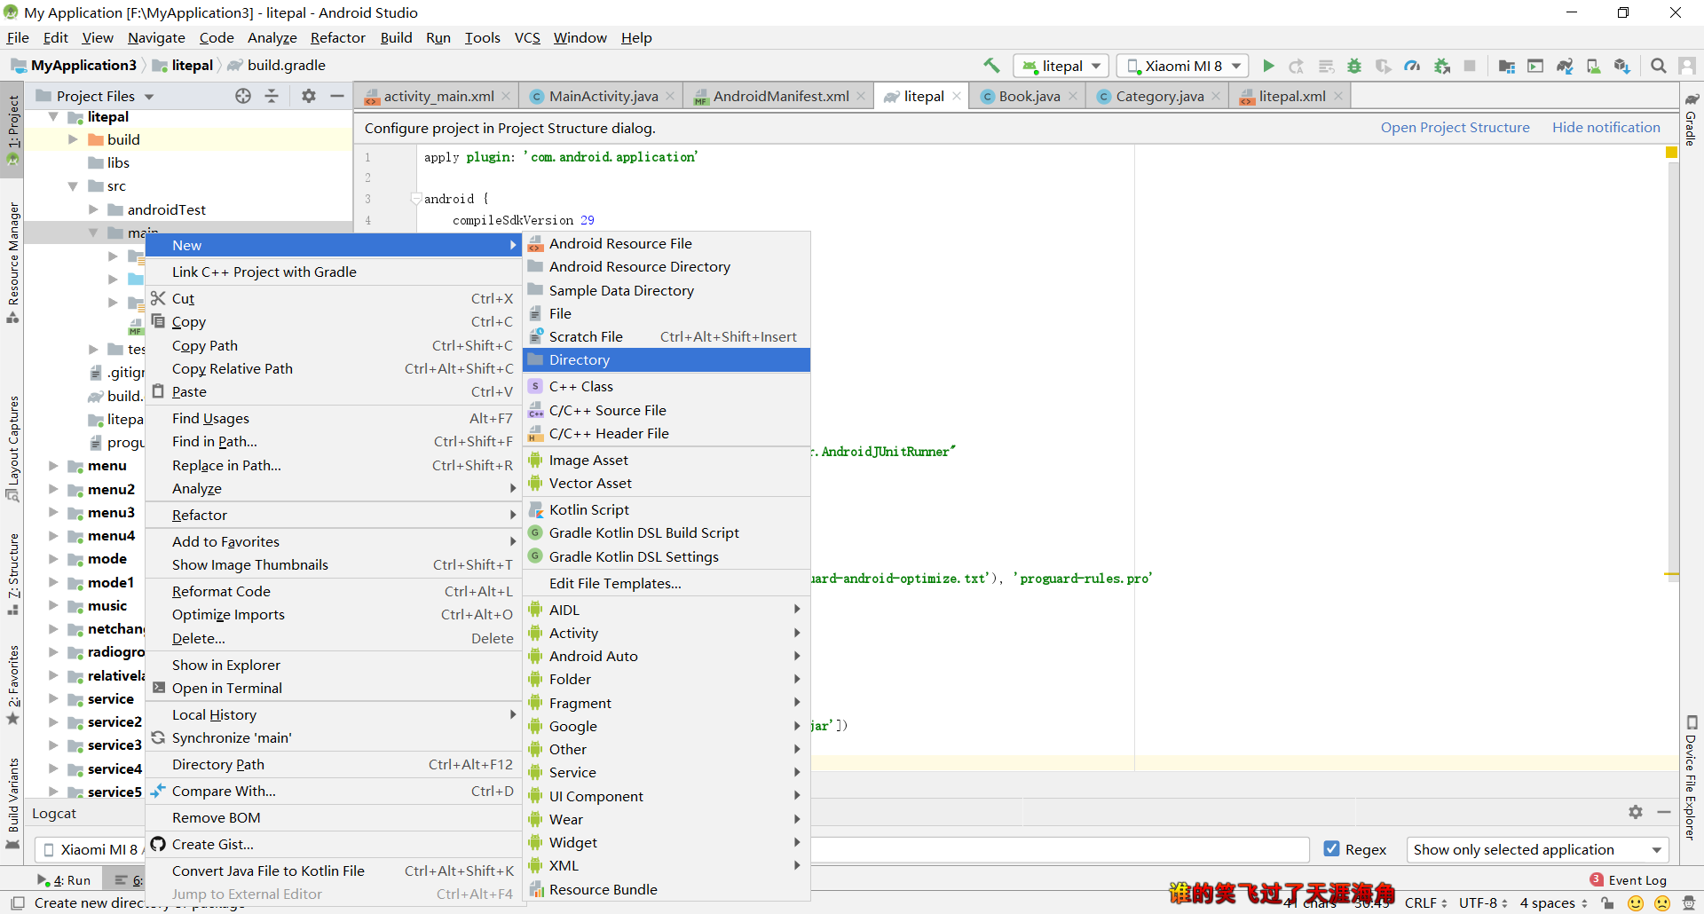Image resolution: width=1704 pixels, height=914 pixels.
Task: Open Logcat panel settings gear
Action: (x=1636, y=812)
